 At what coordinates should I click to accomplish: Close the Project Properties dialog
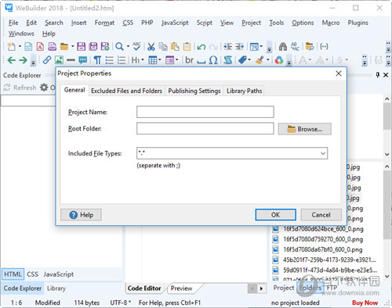339,73
